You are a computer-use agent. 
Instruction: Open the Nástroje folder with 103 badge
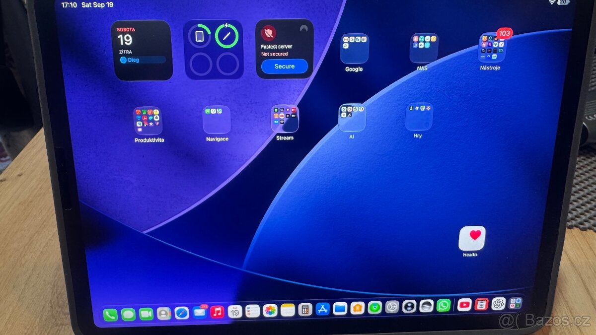coord(492,47)
